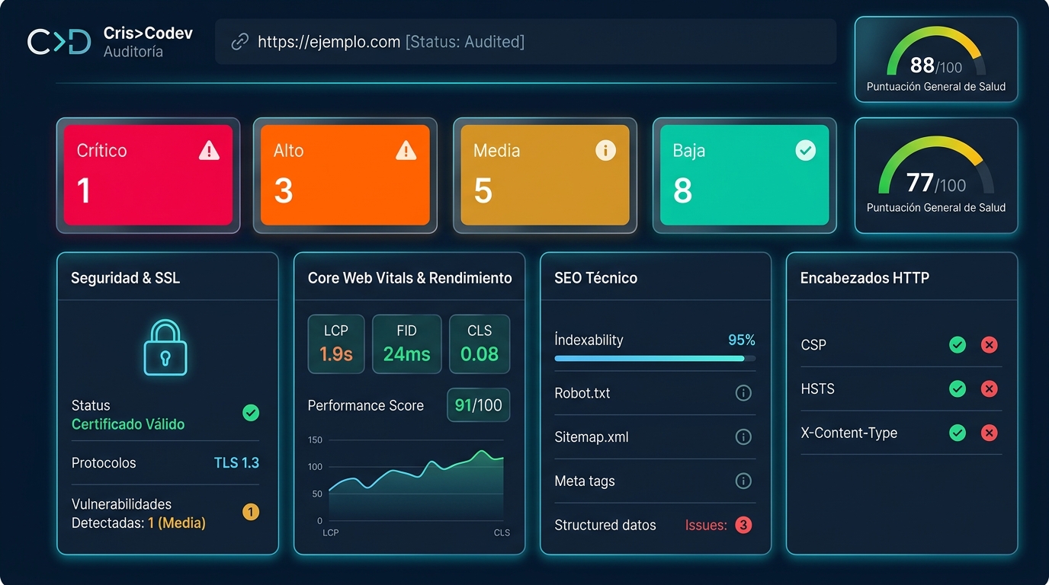Viewport: 1049px width, 585px height.
Task: Click the 91/100 Performance Score badge
Action: pos(479,405)
